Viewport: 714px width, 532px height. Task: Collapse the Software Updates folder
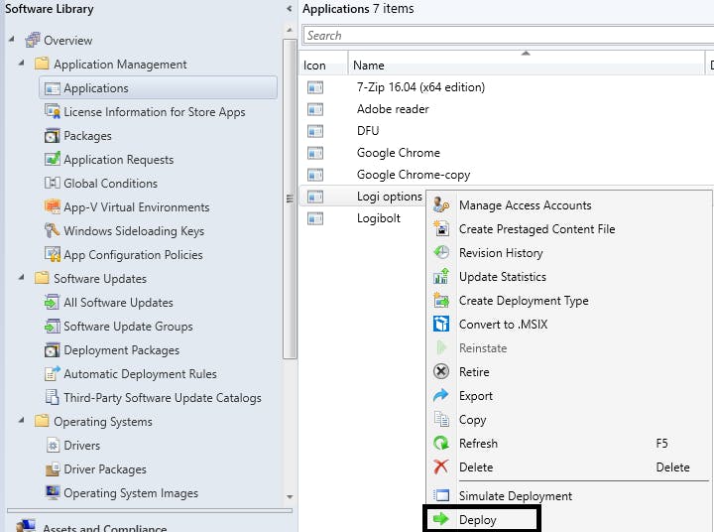click(22, 279)
